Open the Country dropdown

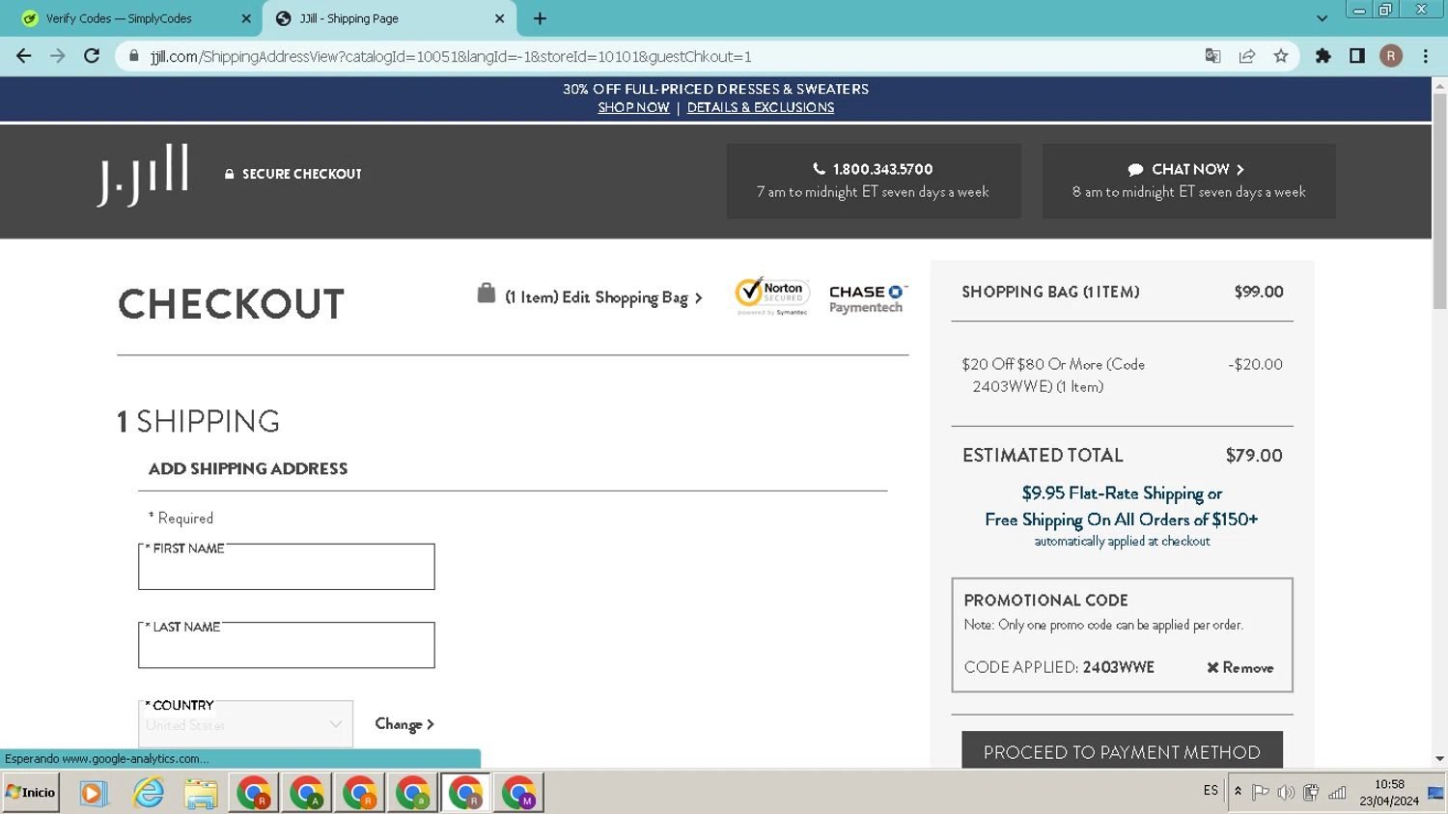pyautogui.click(x=245, y=724)
